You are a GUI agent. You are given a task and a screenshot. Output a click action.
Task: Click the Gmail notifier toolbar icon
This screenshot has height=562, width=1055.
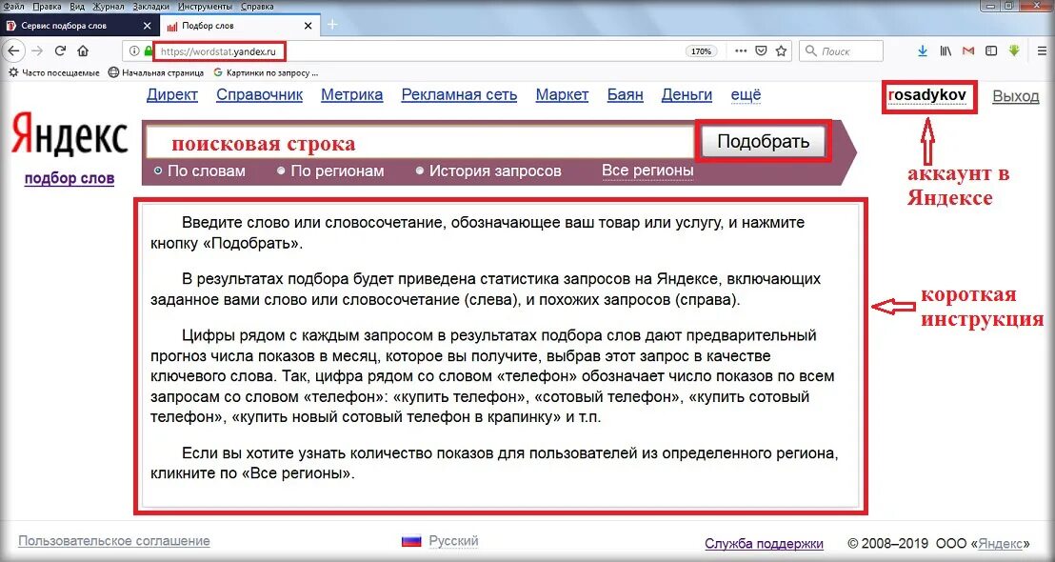(x=968, y=50)
